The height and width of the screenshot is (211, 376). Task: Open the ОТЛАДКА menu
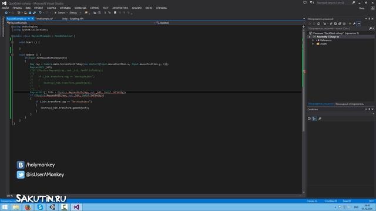[65, 8]
